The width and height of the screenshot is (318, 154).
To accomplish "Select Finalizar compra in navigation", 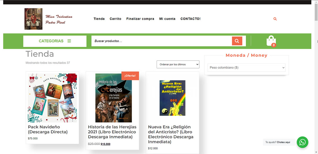I will coord(140,19).
